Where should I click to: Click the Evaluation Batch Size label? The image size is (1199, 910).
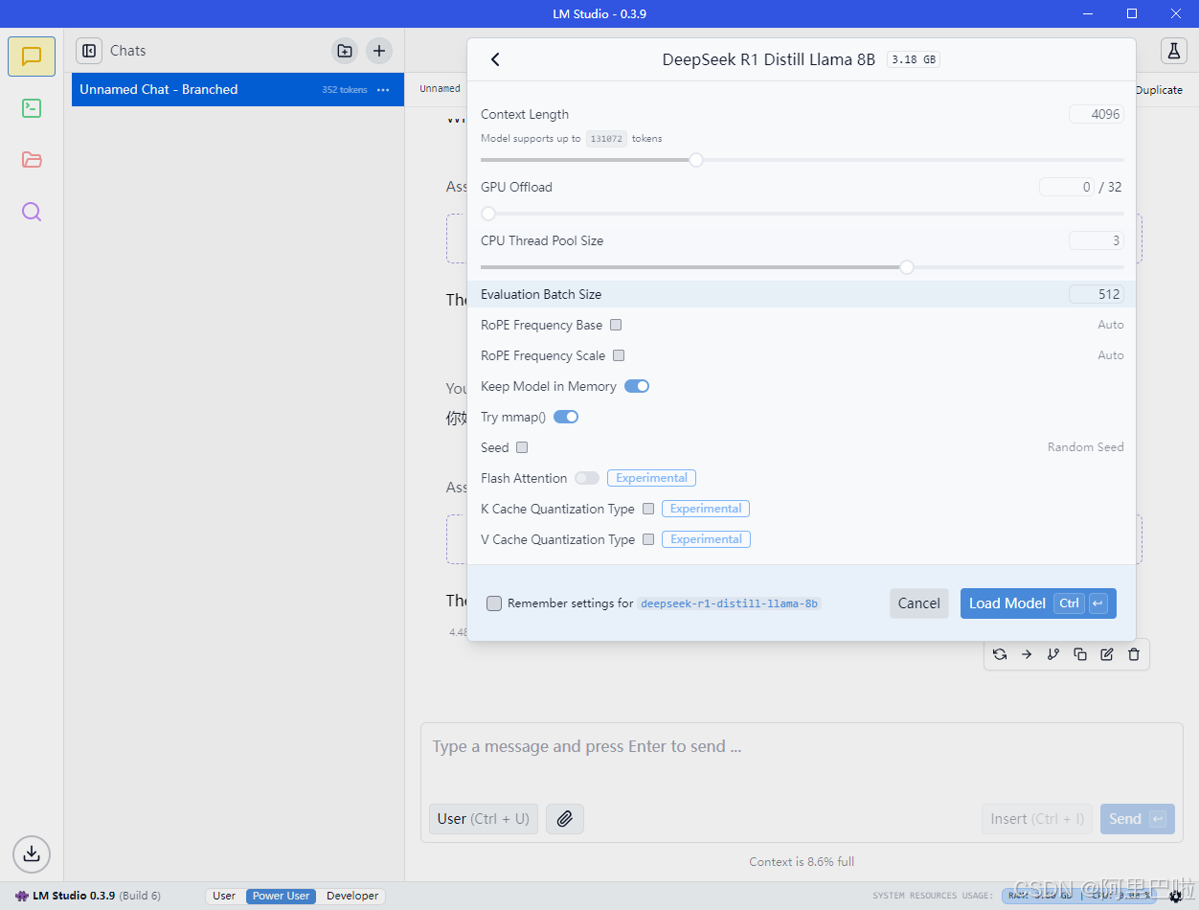coord(541,294)
